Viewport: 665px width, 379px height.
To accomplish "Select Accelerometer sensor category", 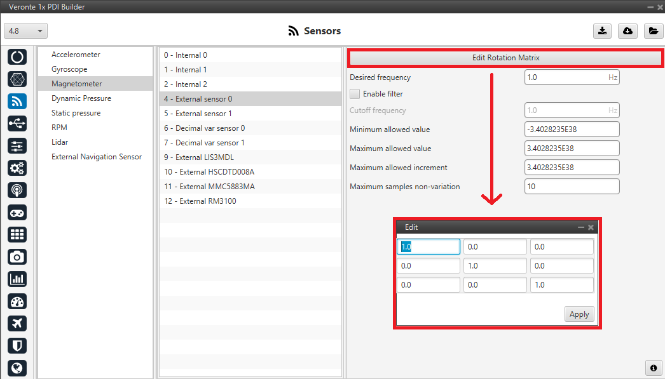I will pos(95,55).
